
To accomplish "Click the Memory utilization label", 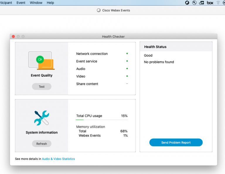I will (91, 127).
